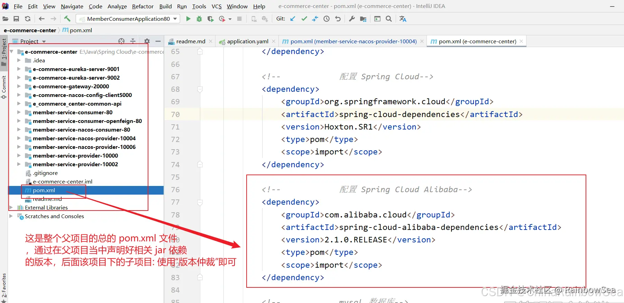Select .gitignore file in tree
Viewport: 624px width, 303px height.
click(45, 173)
